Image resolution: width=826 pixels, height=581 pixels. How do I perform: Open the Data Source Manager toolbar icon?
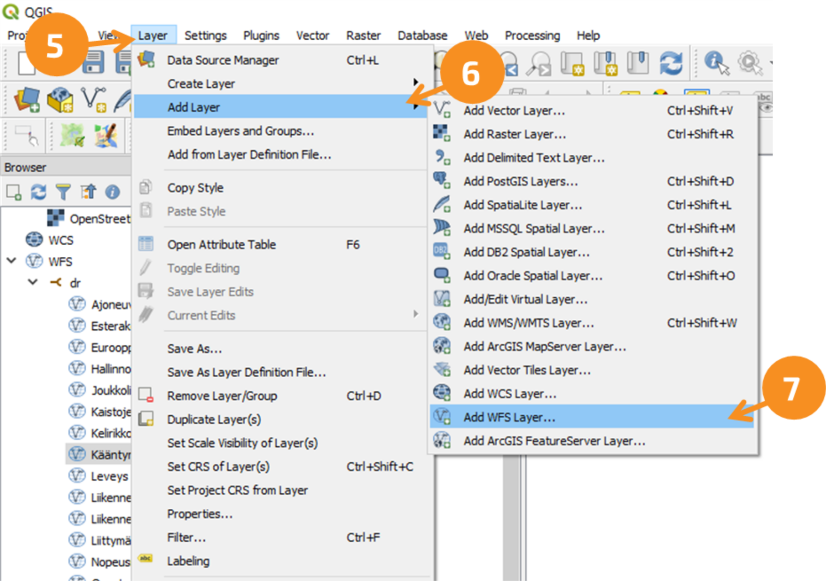[27, 100]
